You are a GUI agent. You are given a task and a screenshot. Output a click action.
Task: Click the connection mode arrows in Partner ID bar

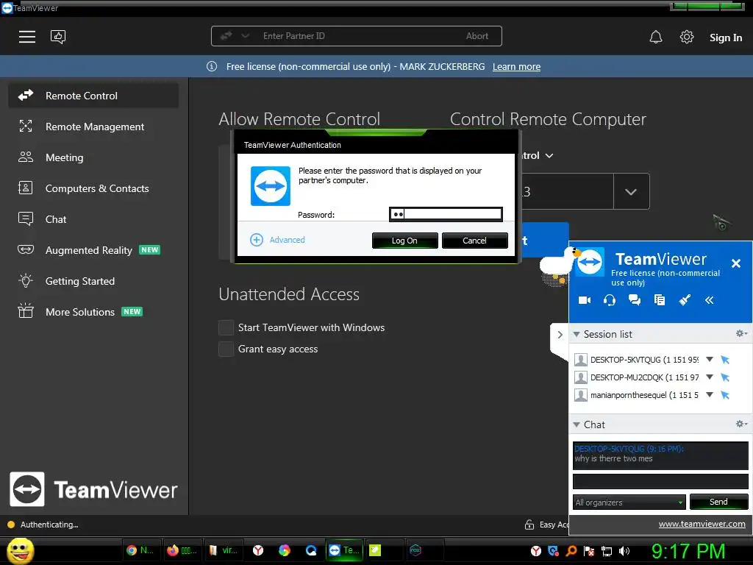(x=226, y=35)
